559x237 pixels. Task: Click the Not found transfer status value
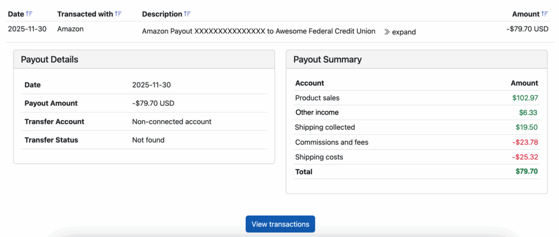coord(148,140)
